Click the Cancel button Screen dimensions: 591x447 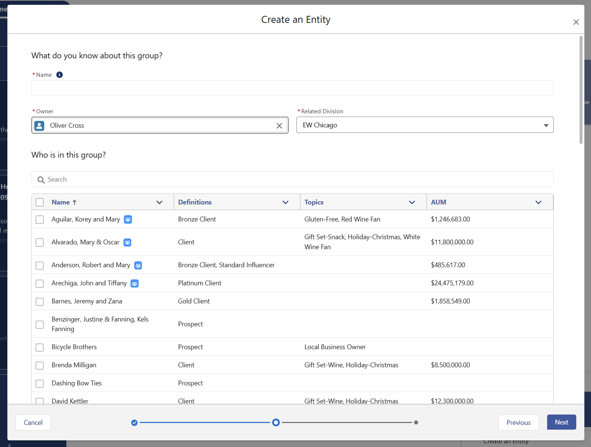coord(33,423)
